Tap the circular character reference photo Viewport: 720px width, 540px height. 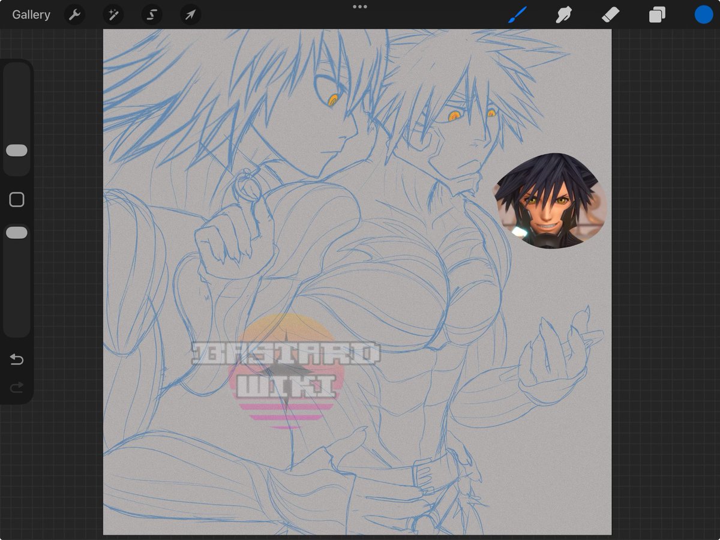point(550,201)
